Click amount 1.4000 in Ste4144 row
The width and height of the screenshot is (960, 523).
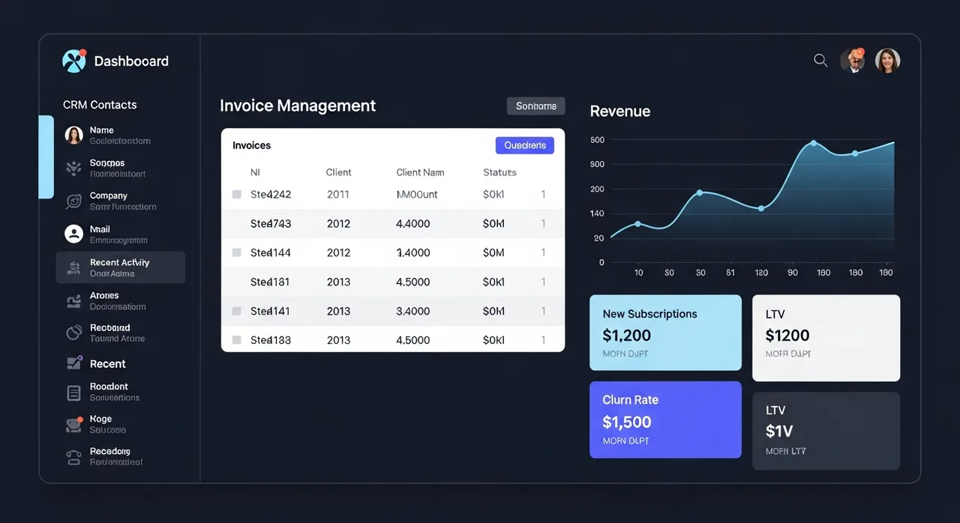click(x=413, y=253)
